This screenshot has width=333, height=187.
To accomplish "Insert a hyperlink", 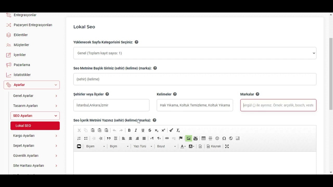I will pyautogui.click(x=167, y=138).
